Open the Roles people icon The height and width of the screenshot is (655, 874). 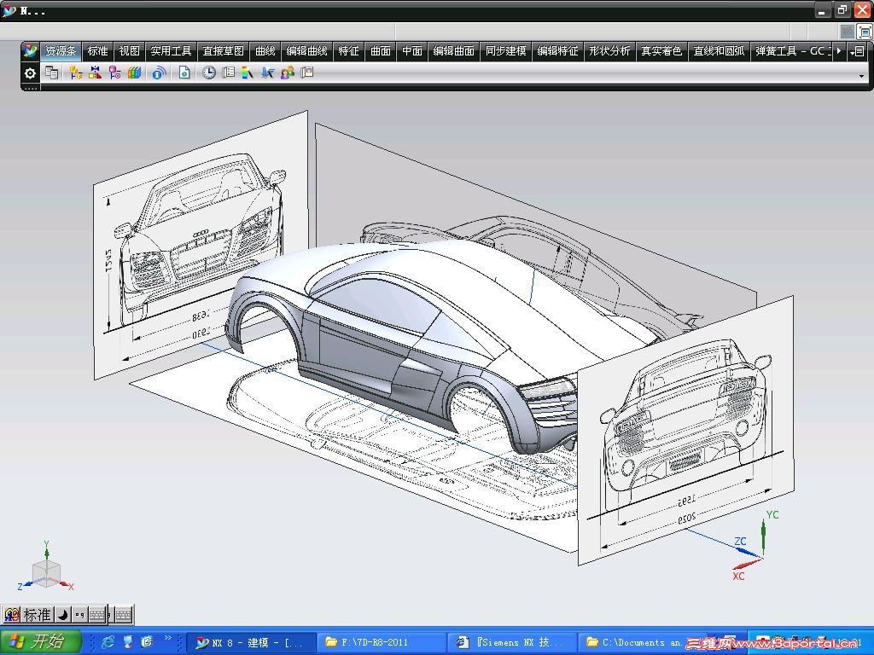288,72
